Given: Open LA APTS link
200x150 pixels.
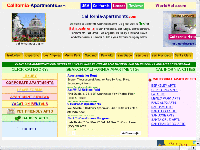Looking at the screenshot, I should pos(158,94).
